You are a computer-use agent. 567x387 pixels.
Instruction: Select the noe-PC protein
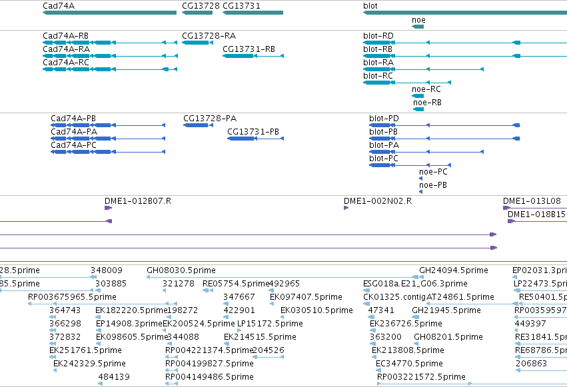pyautogui.click(x=420, y=179)
